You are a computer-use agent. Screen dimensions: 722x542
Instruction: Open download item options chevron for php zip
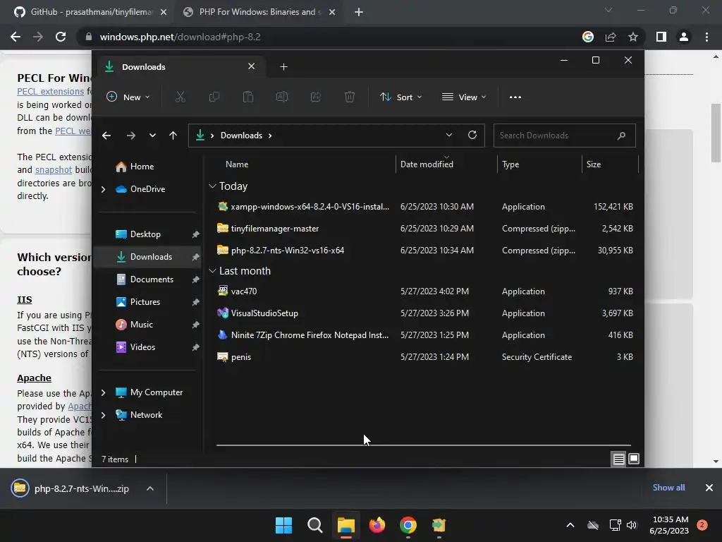coord(150,488)
